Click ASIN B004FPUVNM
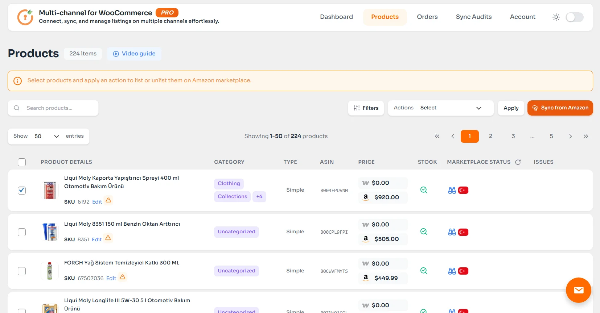The width and height of the screenshot is (600, 313). (334, 191)
